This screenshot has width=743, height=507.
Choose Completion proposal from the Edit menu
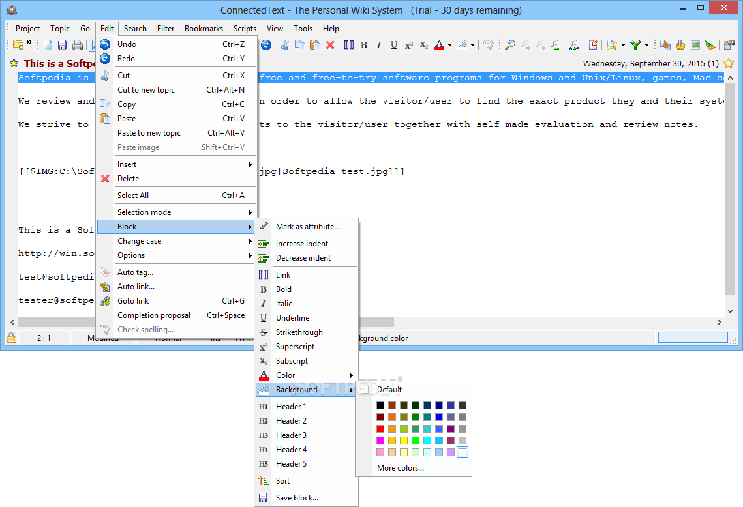tap(177, 315)
